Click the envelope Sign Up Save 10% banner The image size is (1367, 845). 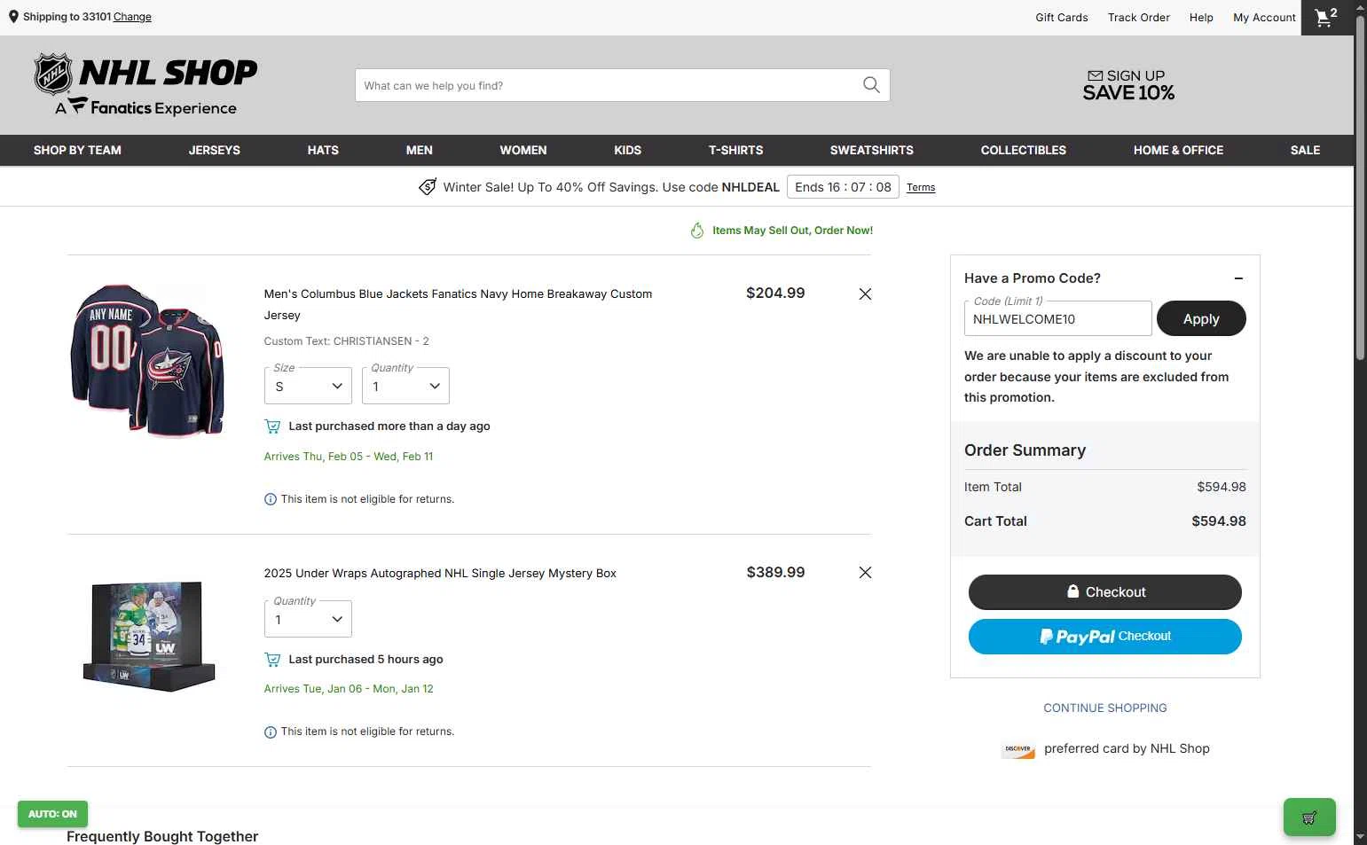pos(1128,85)
